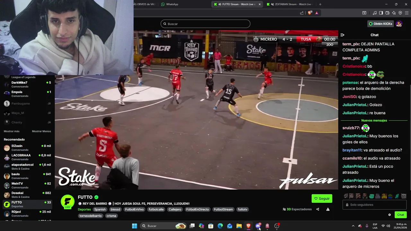
Task: Follow FUTTO with the Seguir button
Action: click(x=322, y=199)
